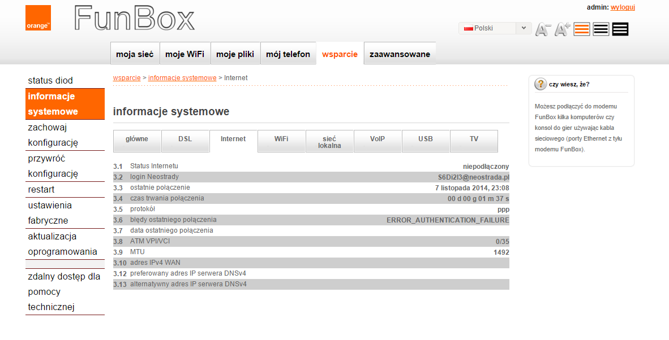Click the ppp protocol value
669x340 pixels.
(504, 210)
